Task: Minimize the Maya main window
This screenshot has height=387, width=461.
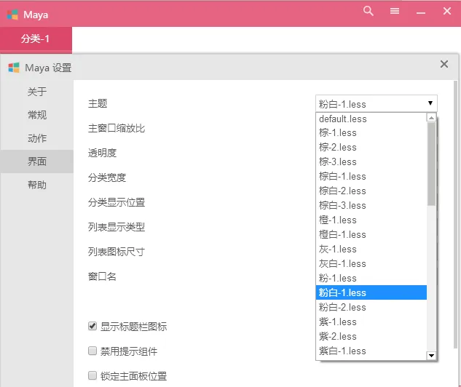Action: tap(421, 12)
